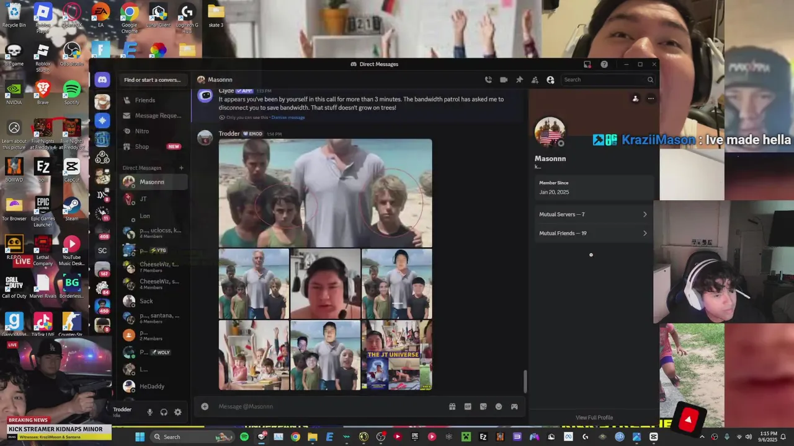Start a video call from the header
The height and width of the screenshot is (446, 794).
(x=504, y=79)
